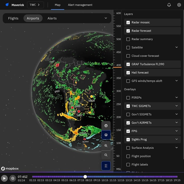Disable the Radar mosaic layer
The height and width of the screenshot is (184, 184).
pos(128,22)
